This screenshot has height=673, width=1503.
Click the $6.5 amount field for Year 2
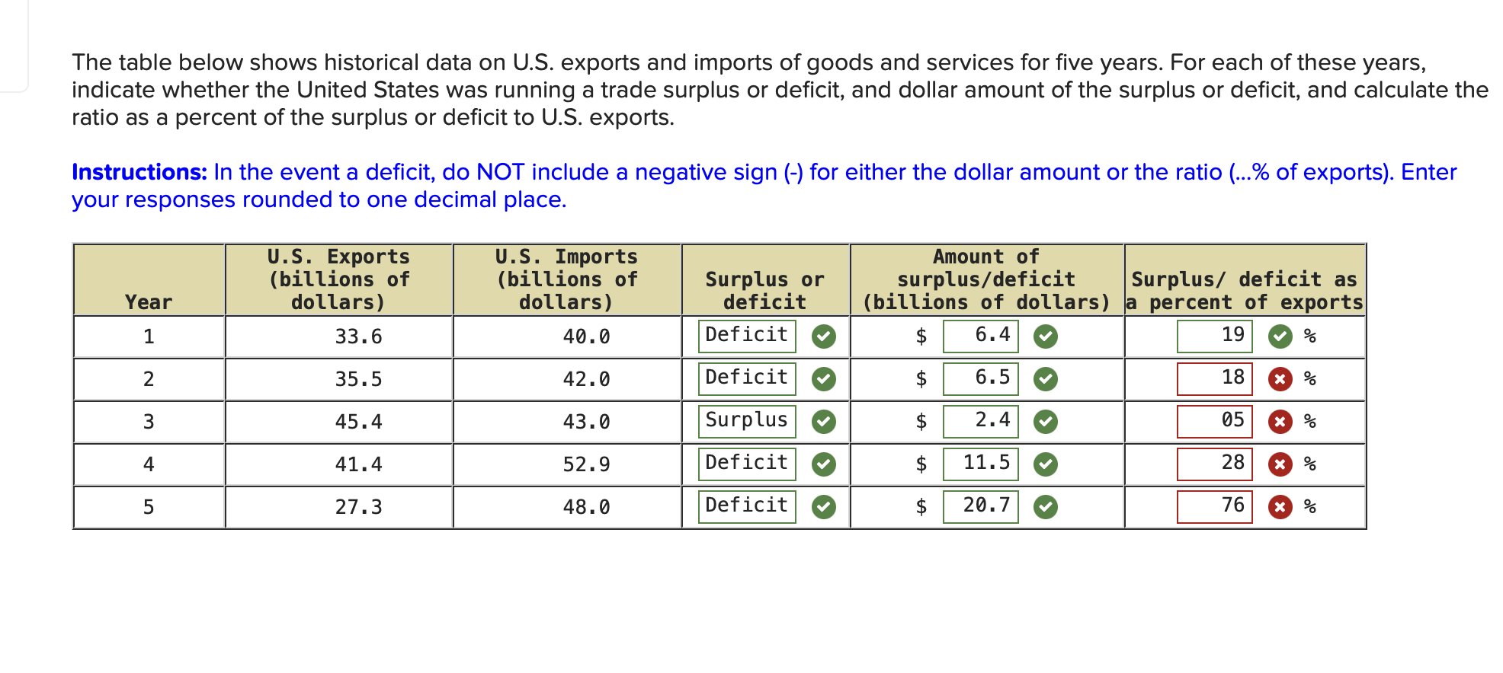pyautogui.click(x=981, y=378)
